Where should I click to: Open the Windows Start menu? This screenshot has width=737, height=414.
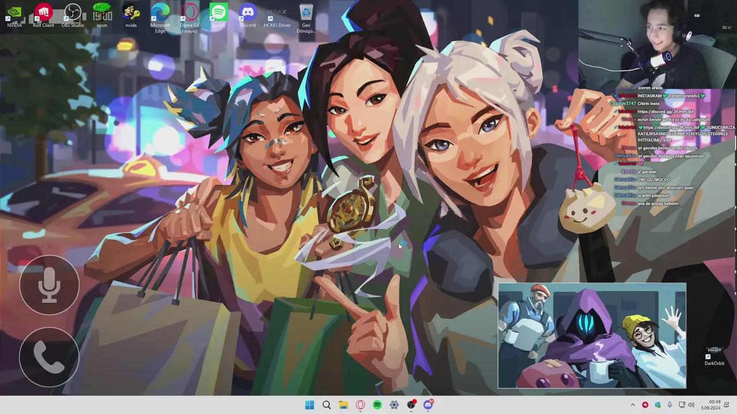pos(309,405)
